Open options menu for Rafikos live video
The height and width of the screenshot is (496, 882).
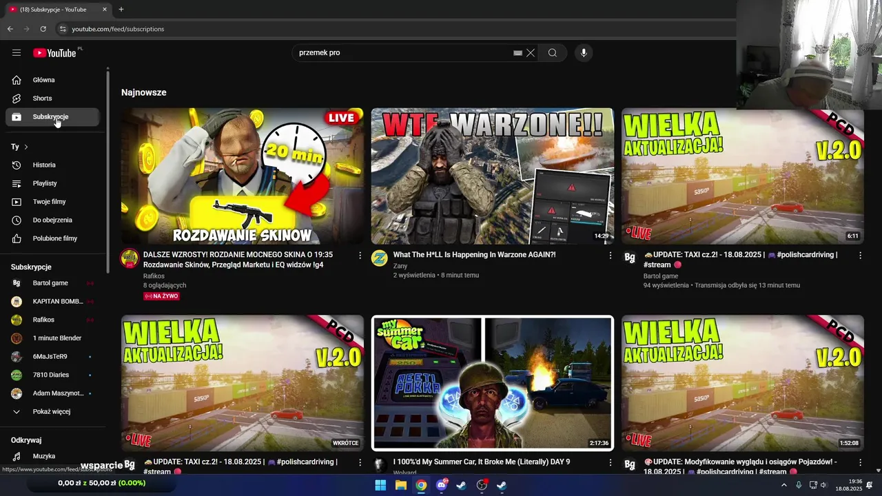click(360, 256)
